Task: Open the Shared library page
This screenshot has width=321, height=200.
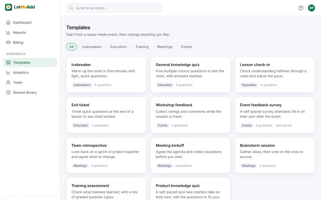Action: pos(30,92)
